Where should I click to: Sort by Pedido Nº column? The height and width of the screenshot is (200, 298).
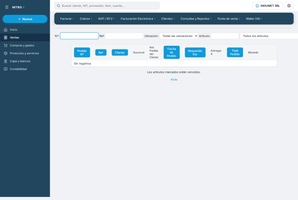click(x=82, y=52)
